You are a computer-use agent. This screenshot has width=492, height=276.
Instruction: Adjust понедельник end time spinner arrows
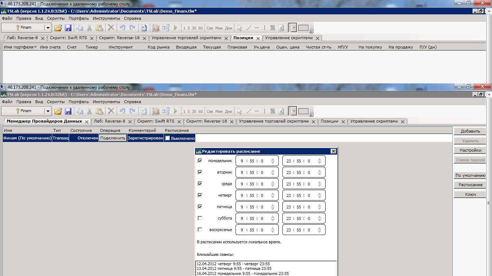tap(319, 161)
